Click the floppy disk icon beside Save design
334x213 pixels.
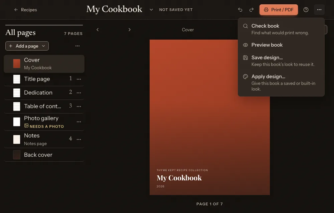[x=245, y=58]
